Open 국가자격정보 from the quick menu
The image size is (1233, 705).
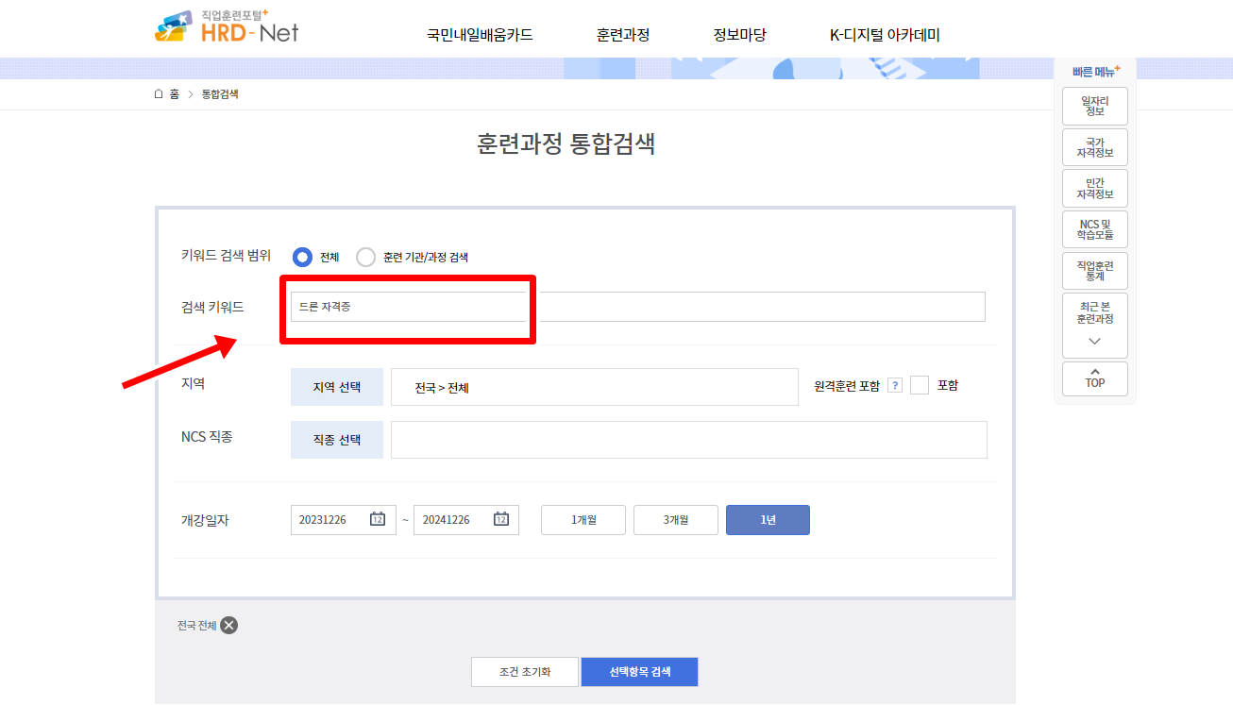[x=1094, y=147]
